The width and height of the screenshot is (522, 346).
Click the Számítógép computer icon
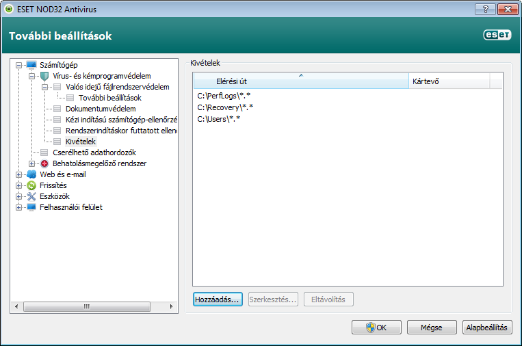pos(31,65)
